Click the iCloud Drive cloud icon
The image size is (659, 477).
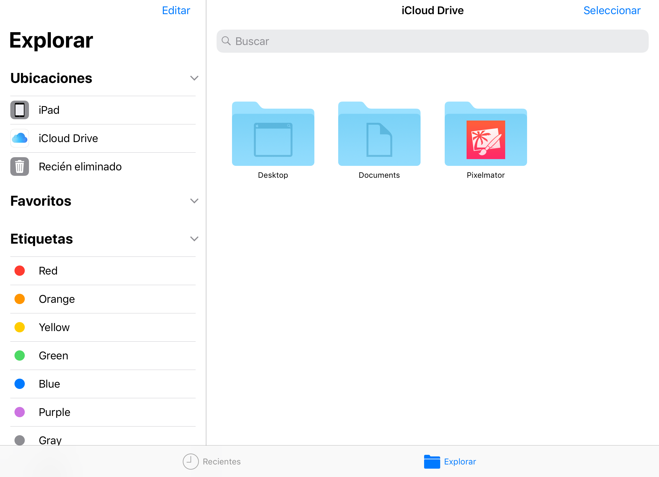[20, 138]
